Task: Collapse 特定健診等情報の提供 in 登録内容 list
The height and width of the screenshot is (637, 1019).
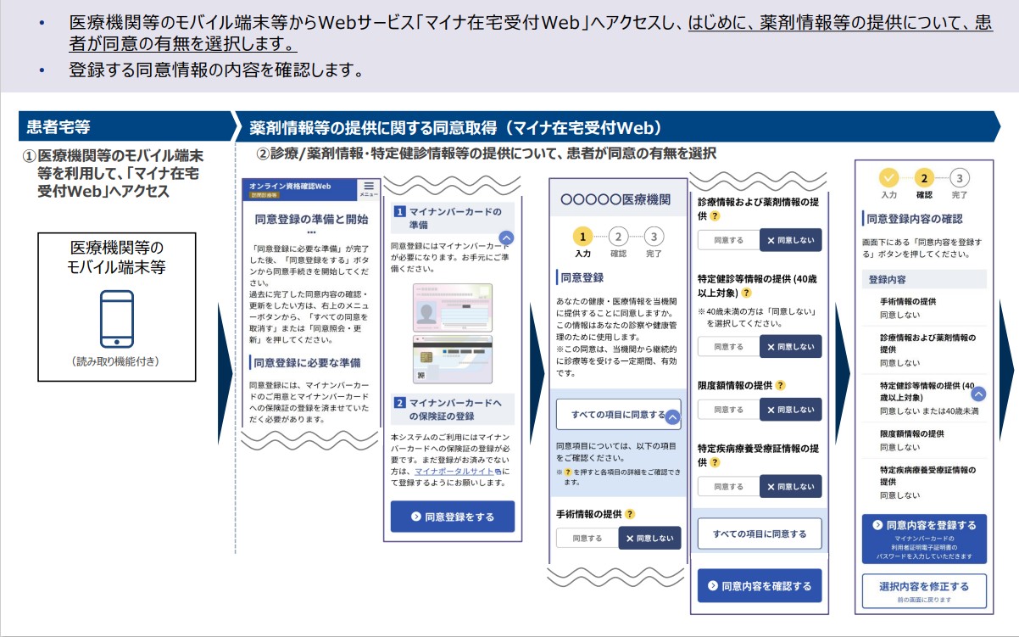Action: click(x=978, y=392)
